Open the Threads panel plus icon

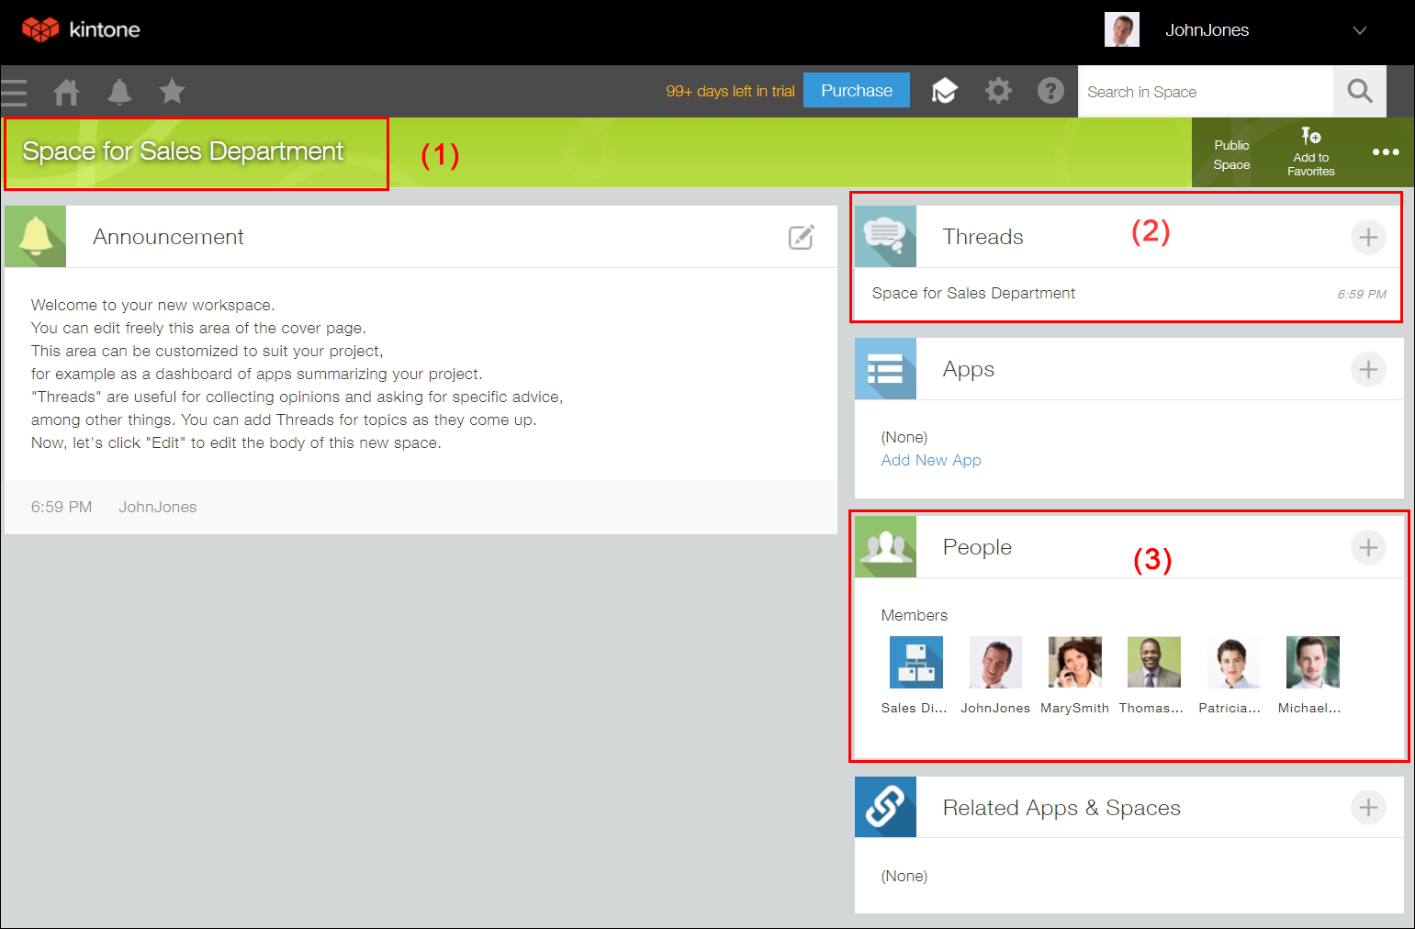coord(1368,237)
